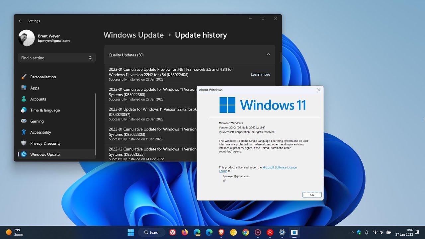Image resolution: width=425 pixels, height=239 pixels.
Task: Select Windows Update in sidebar
Action: (57, 154)
